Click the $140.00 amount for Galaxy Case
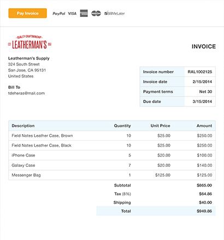224x240 pixels. pos(204,165)
